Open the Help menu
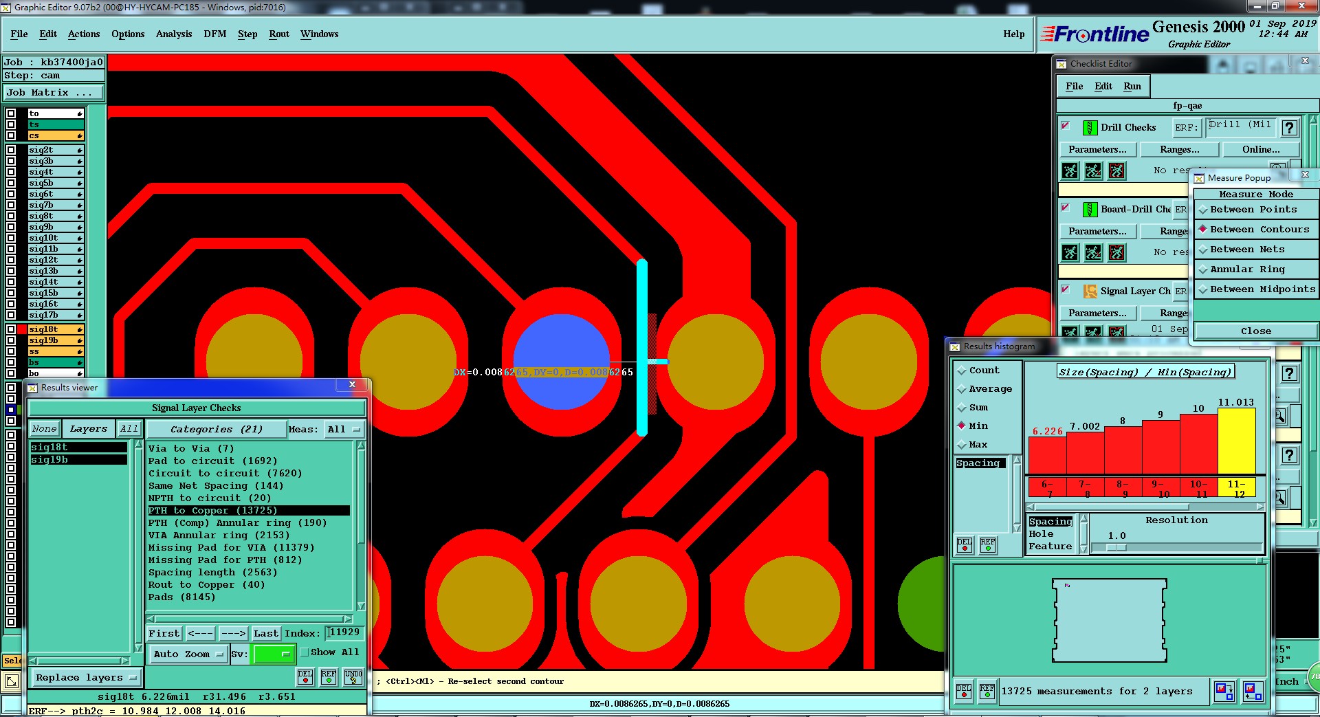 (x=1013, y=34)
